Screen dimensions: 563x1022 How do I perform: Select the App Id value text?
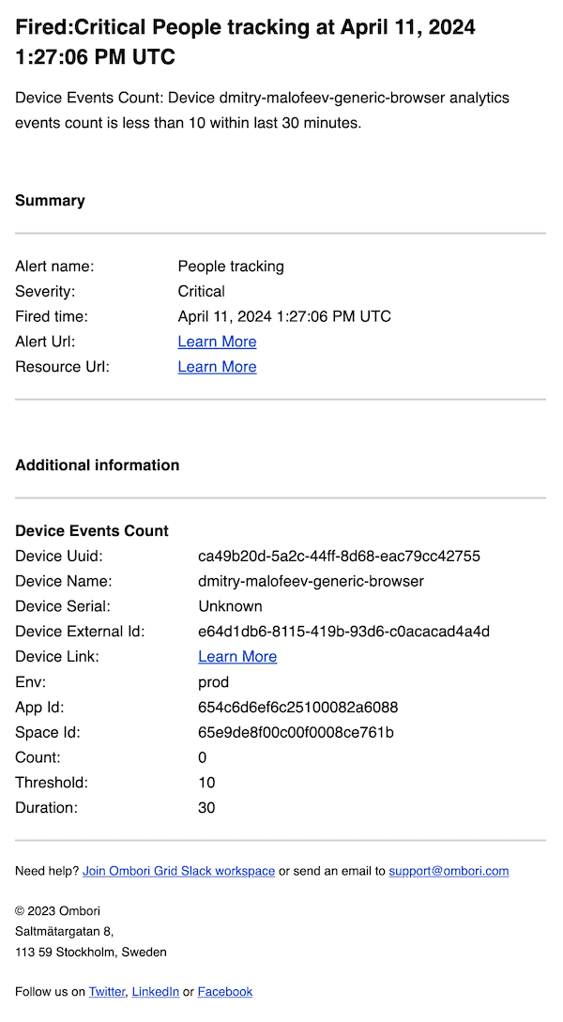pos(297,708)
